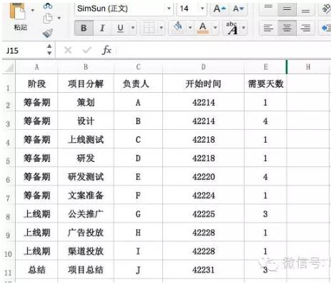The width and height of the screenshot is (331, 284).
Task: Set vertical alignment to top
Action: pos(268,9)
